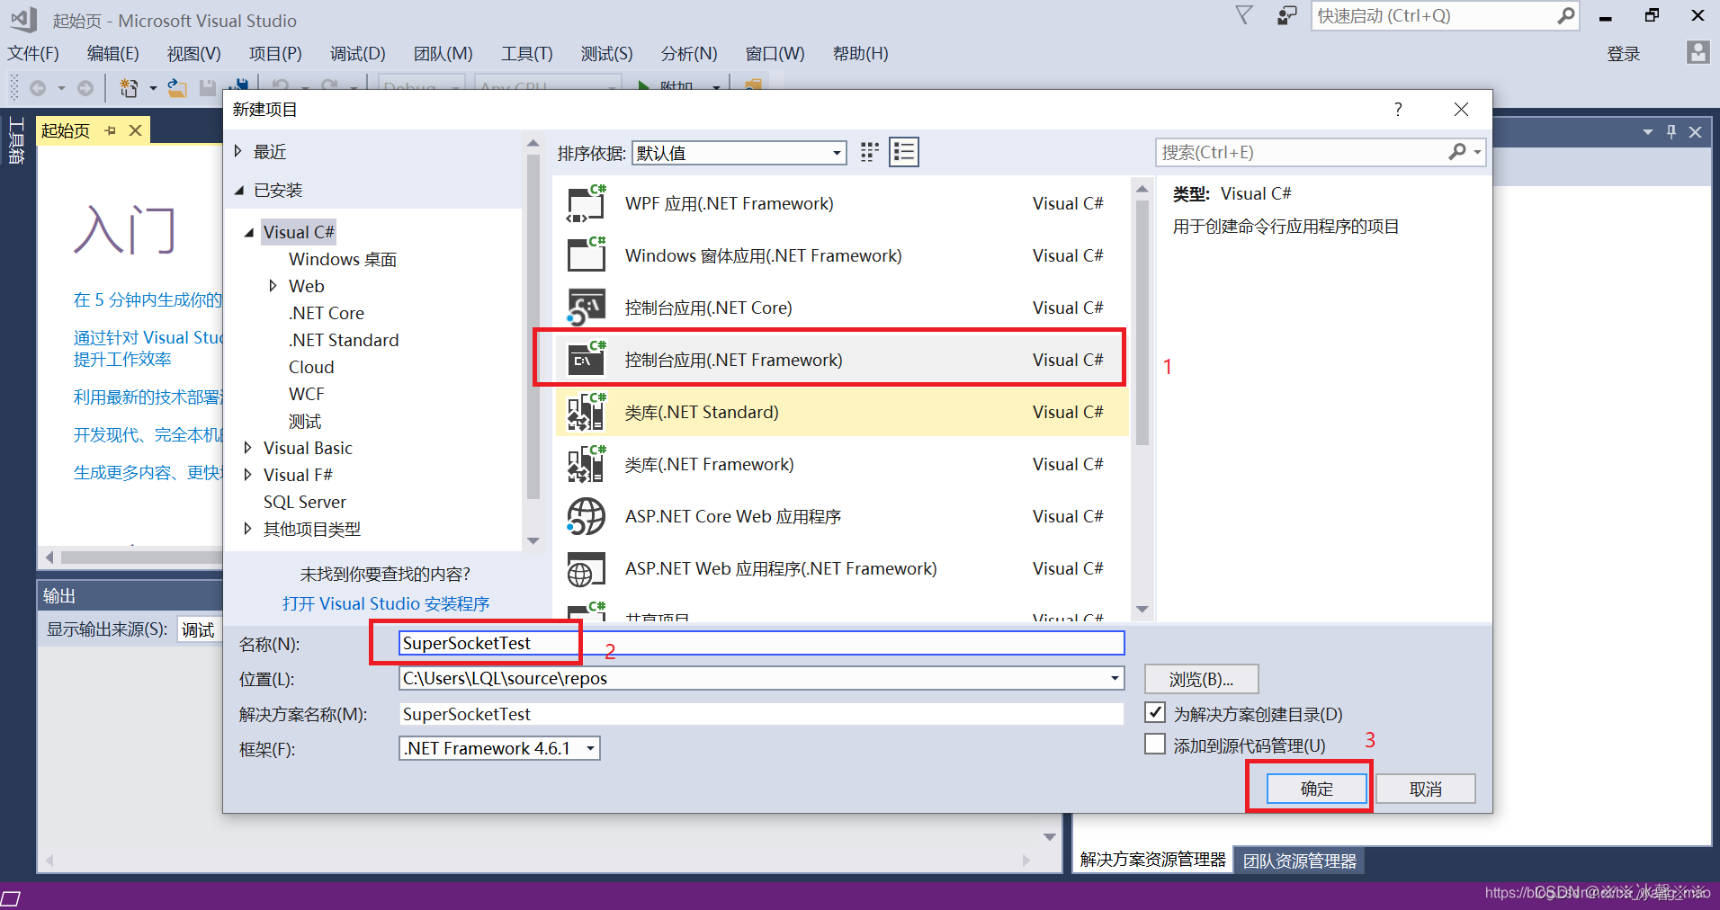1720x910 pixels.
Task: Switch template list to details list view
Action: point(904,152)
